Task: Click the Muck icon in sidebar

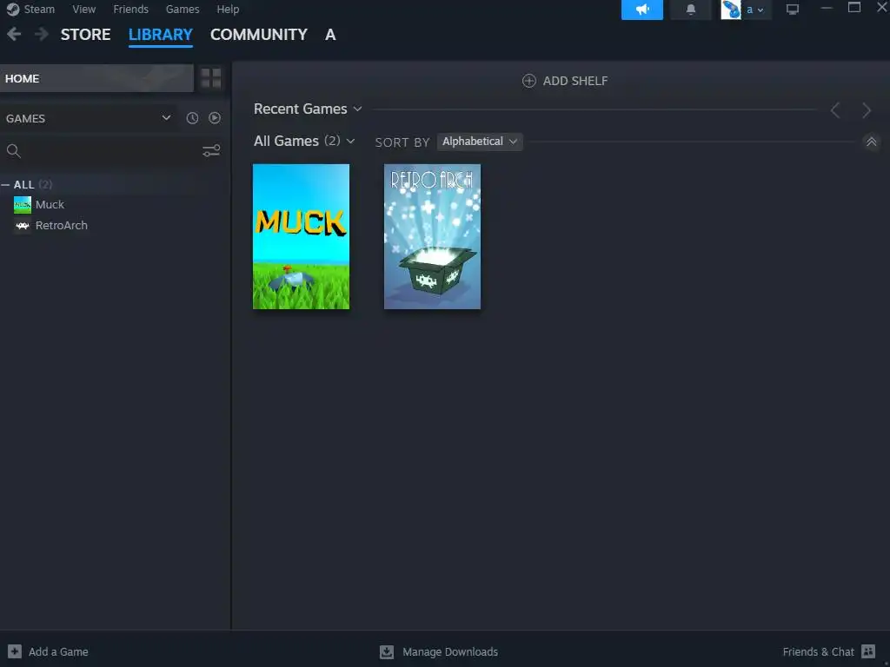Action: pos(23,205)
